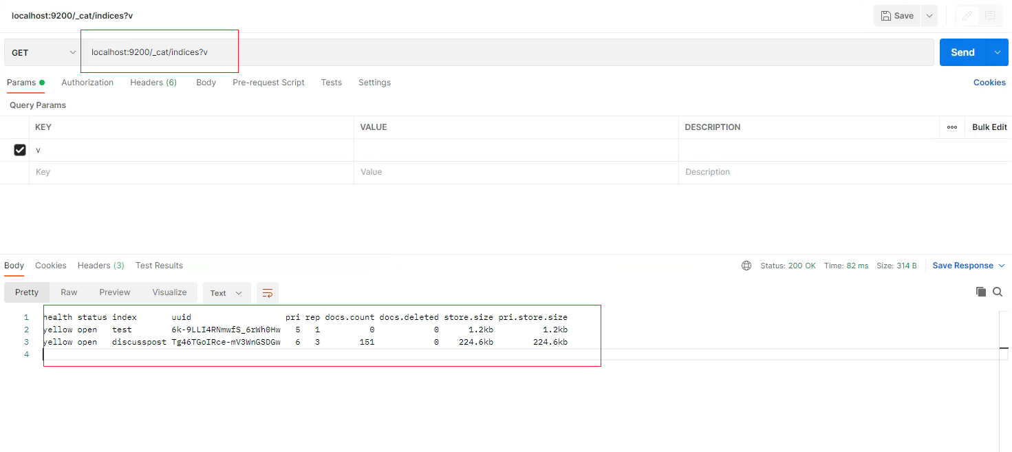Click the globe network icon
This screenshot has height=452, width=1012.
click(746, 266)
